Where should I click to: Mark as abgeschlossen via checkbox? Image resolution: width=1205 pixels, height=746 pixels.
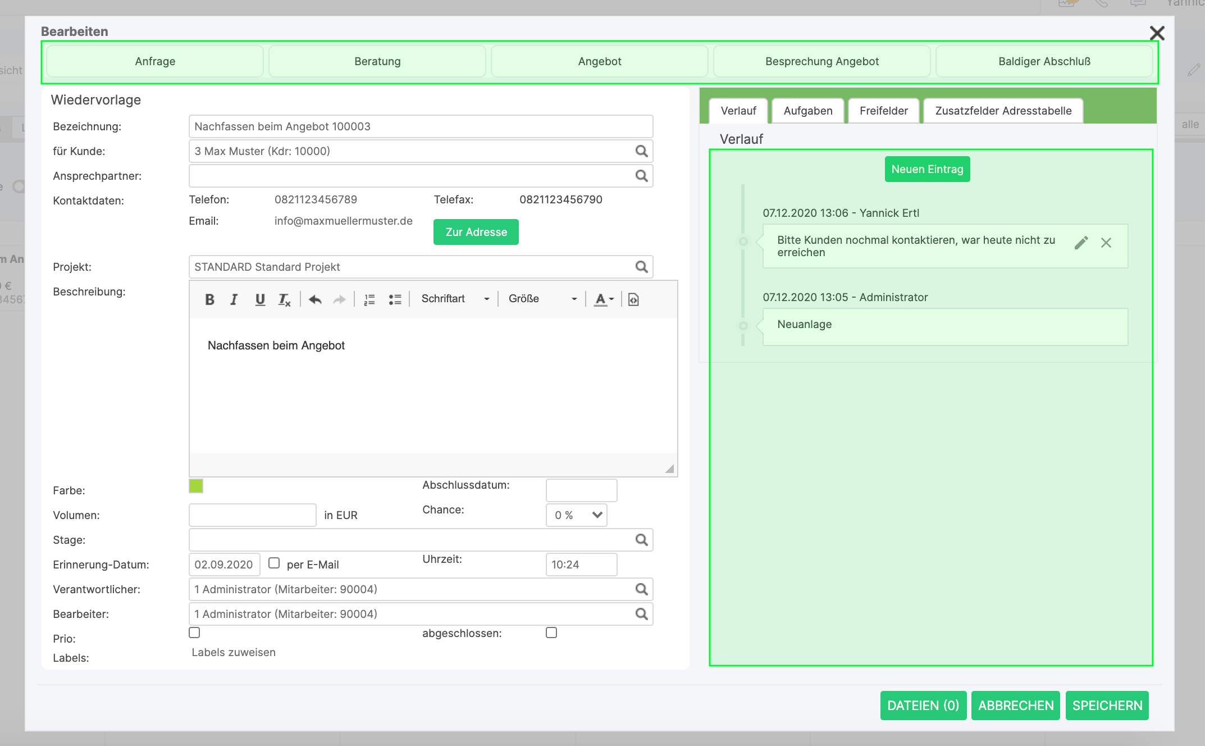point(551,633)
